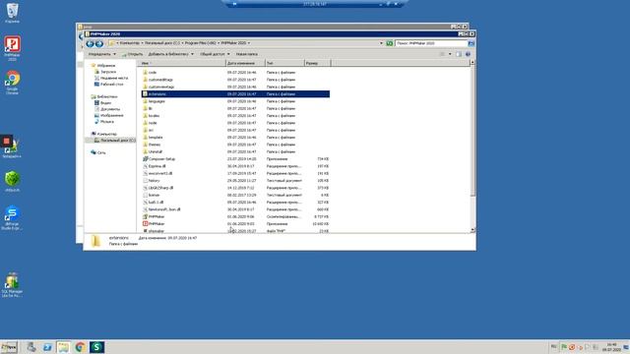
Task: Click the file list vertical scrollbar thumb
Action: 472,132
